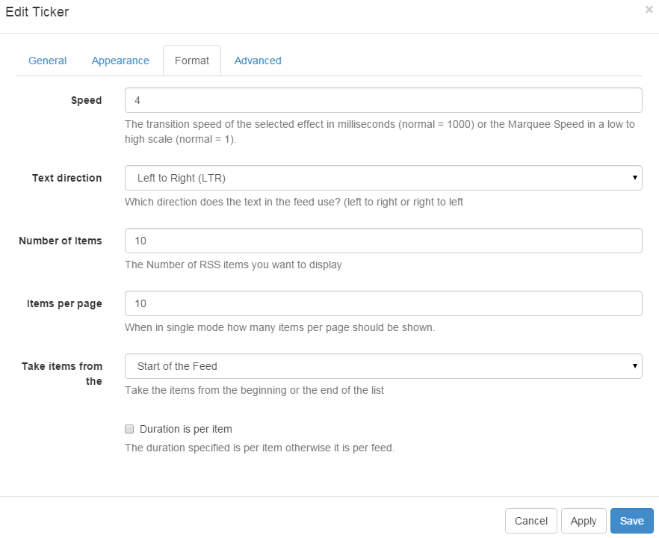This screenshot has height=538, width=659.
Task: Open the Appearance tab
Action: coord(120,61)
